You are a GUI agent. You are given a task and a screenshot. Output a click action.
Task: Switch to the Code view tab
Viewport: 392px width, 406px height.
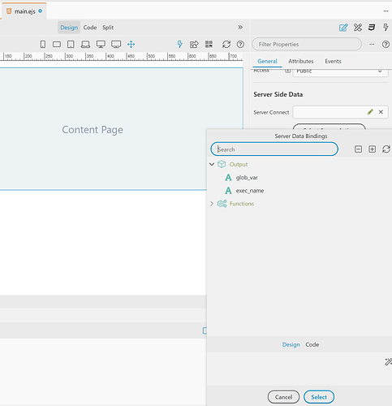coord(90,28)
